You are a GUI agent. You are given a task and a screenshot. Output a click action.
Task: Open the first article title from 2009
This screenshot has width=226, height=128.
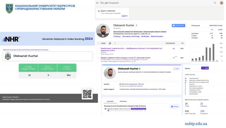[131, 49]
